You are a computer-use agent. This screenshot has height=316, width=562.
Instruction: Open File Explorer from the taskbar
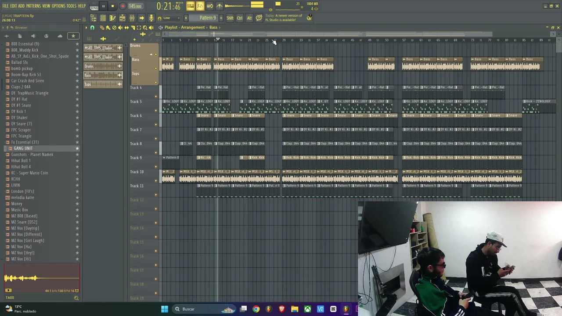point(295,309)
